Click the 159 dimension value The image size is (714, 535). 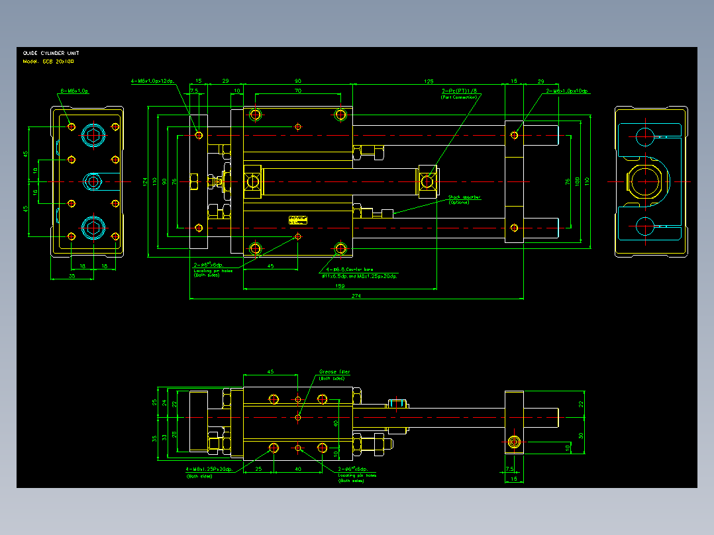pos(340,286)
